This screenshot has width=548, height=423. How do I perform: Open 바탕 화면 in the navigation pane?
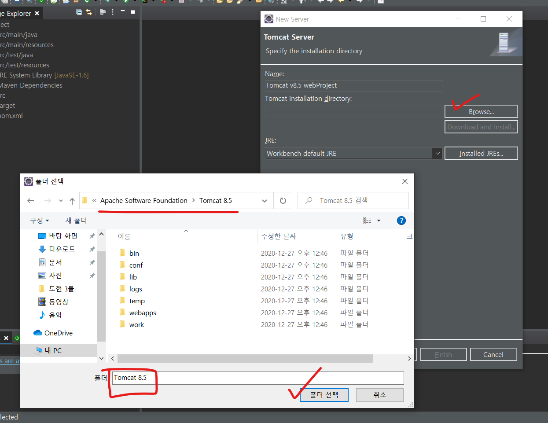pyautogui.click(x=63, y=236)
